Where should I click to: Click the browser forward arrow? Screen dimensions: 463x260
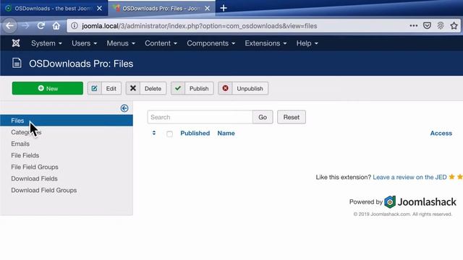pyautogui.click(x=25, y=26)
